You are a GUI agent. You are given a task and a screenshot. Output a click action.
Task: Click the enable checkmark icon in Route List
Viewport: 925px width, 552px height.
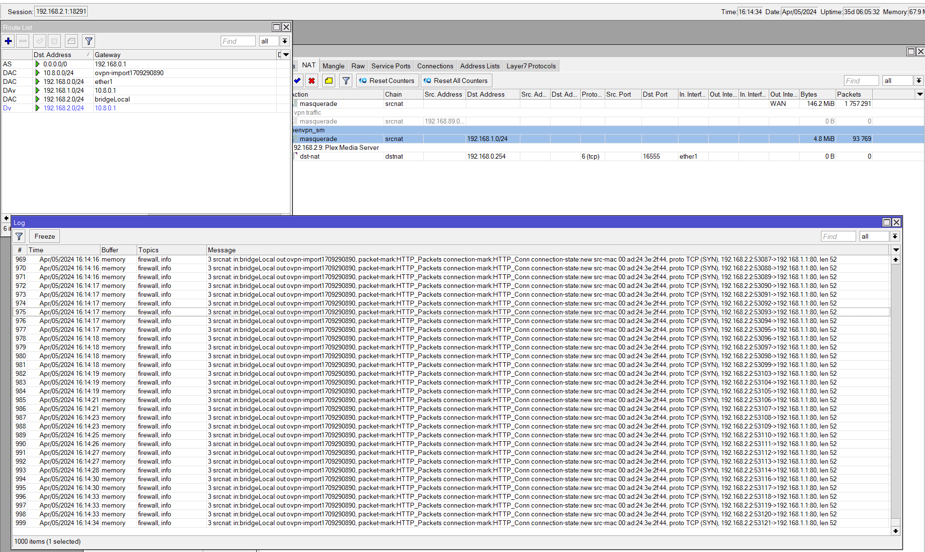(x=40, y=41)
